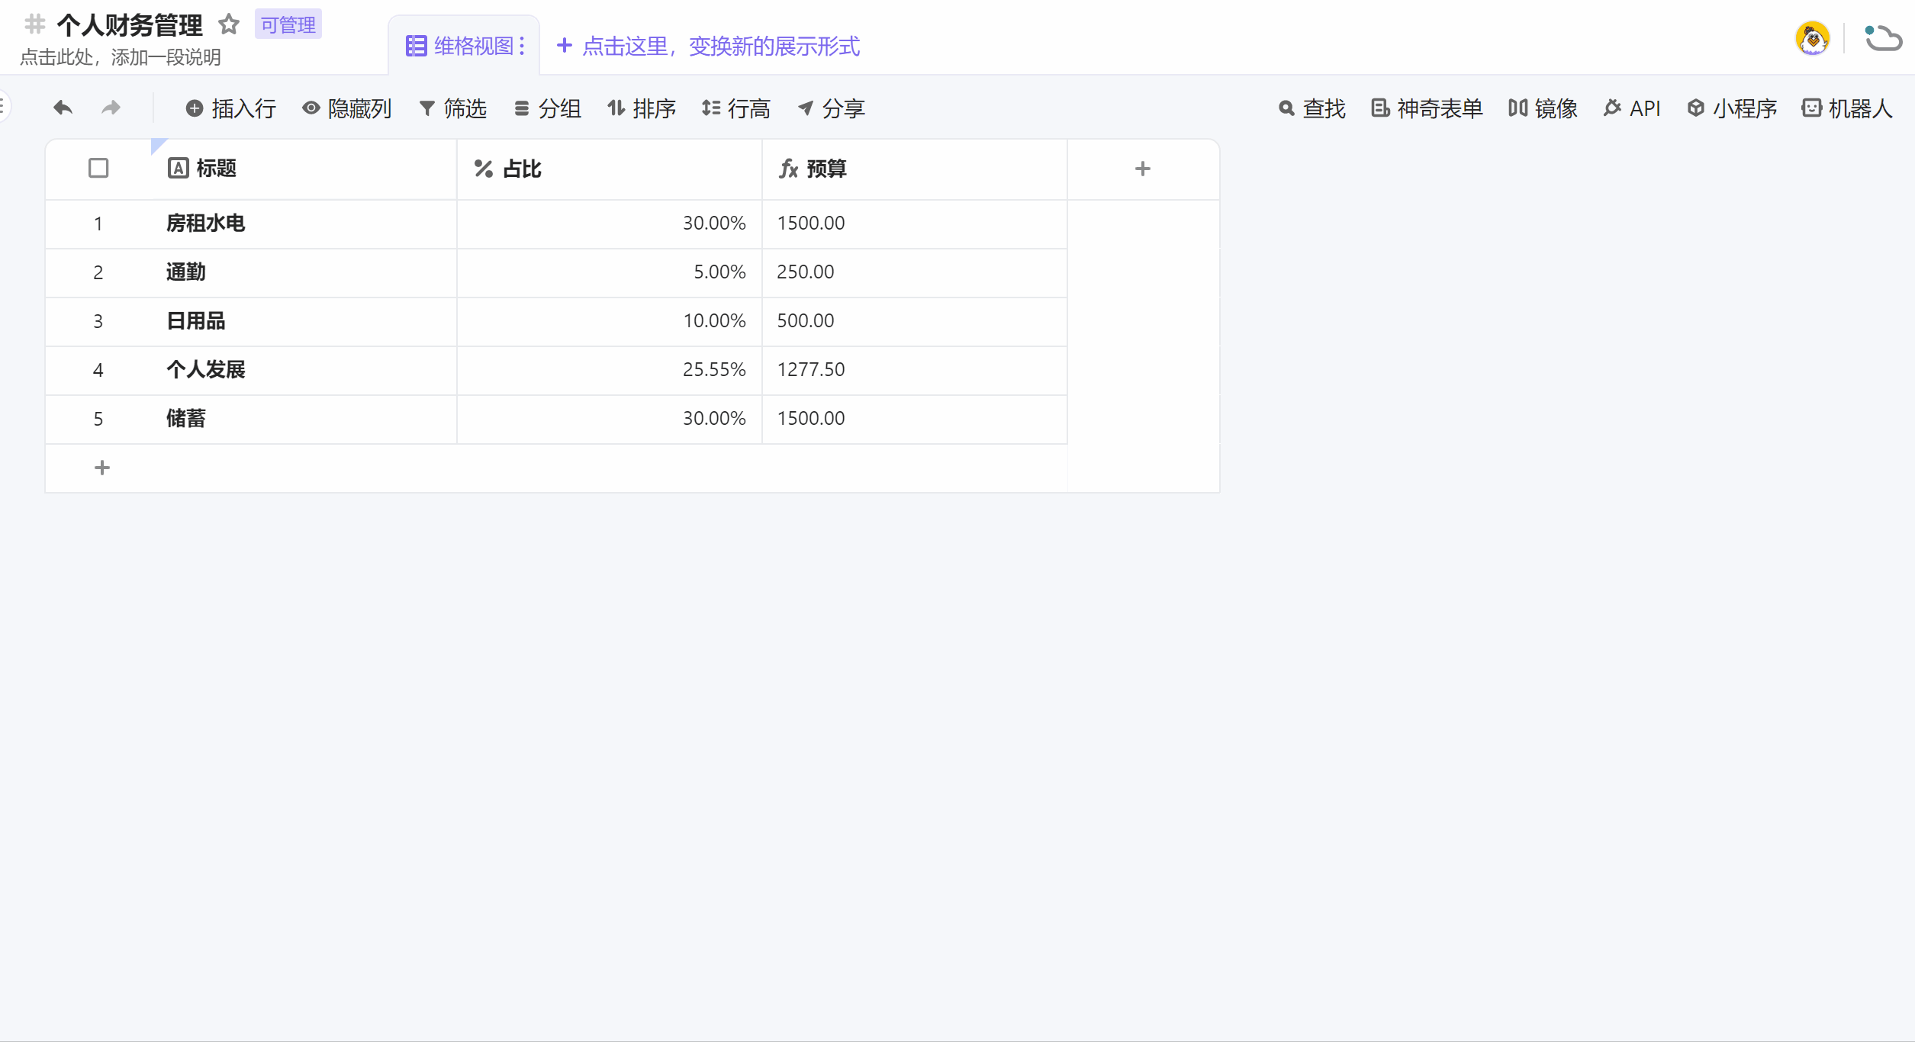Add a new row with the plus button
Viewport: 1915px width, 1042px height.
(x=101, y=467)
